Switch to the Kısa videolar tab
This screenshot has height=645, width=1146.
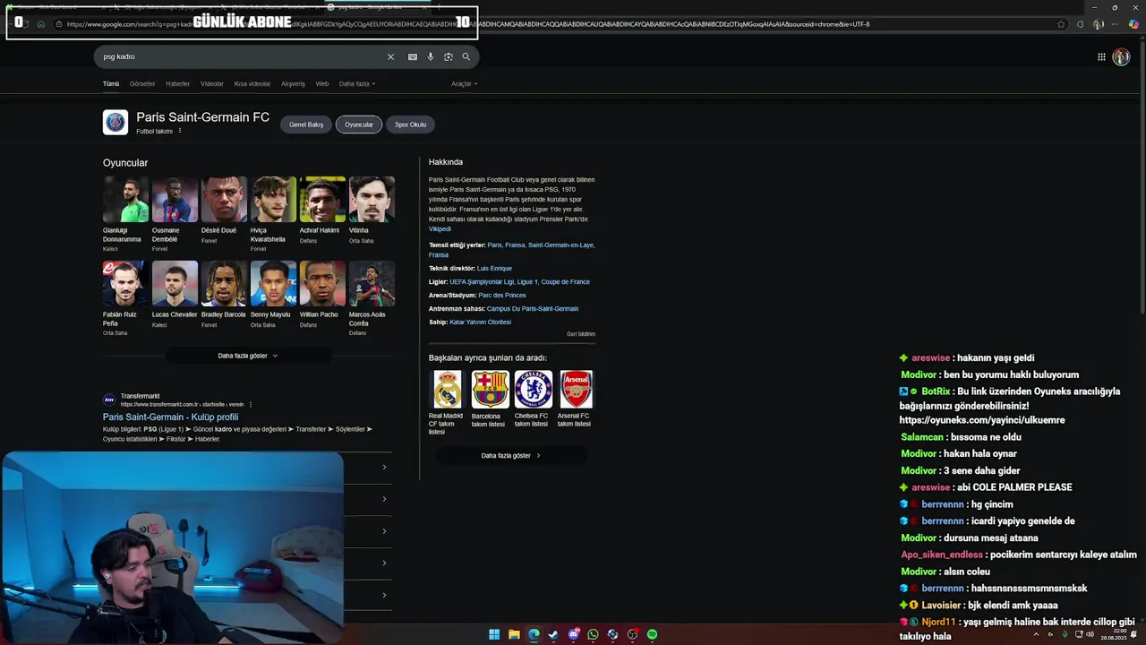pyautogui.click(x=252, y=83)
